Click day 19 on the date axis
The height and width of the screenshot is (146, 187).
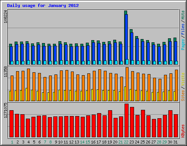pyautogui.click(x=110, y=142)
